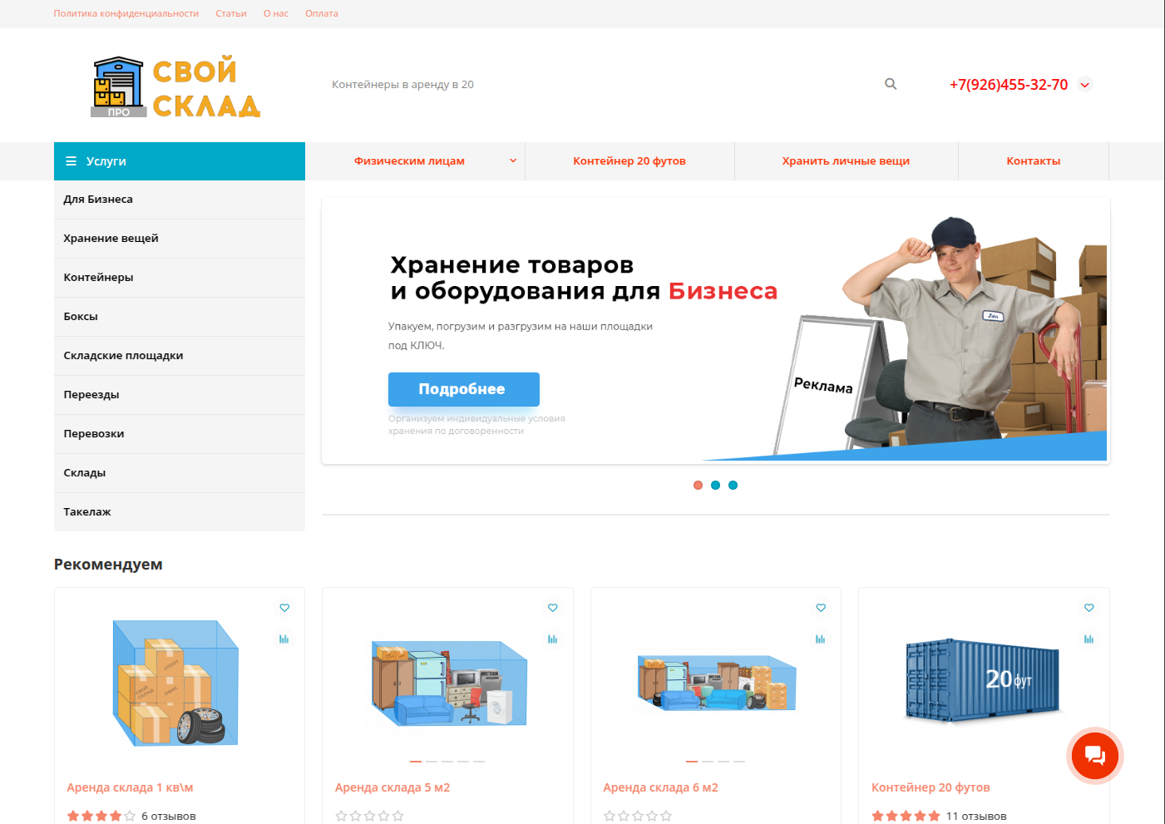Click the search input field
Viewport: 1165px width, 824px height.
tap(599, 85)
